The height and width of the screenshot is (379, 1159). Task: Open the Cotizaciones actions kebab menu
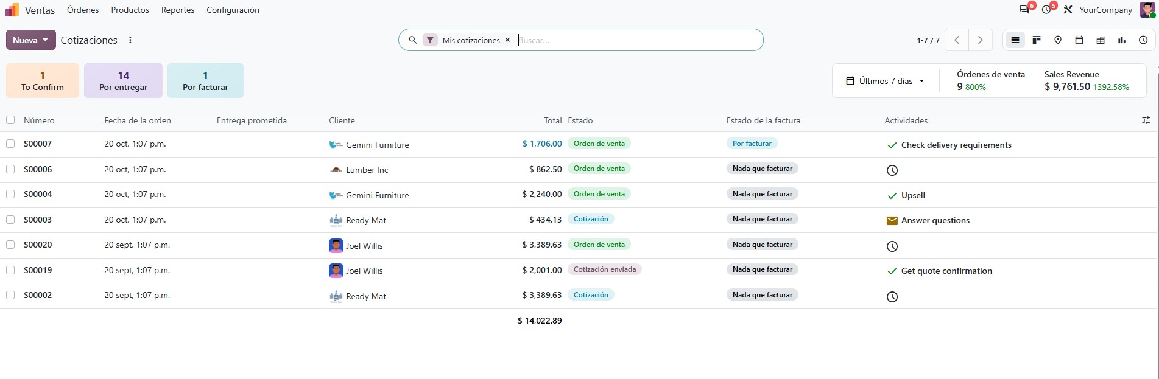pos(130,40)
